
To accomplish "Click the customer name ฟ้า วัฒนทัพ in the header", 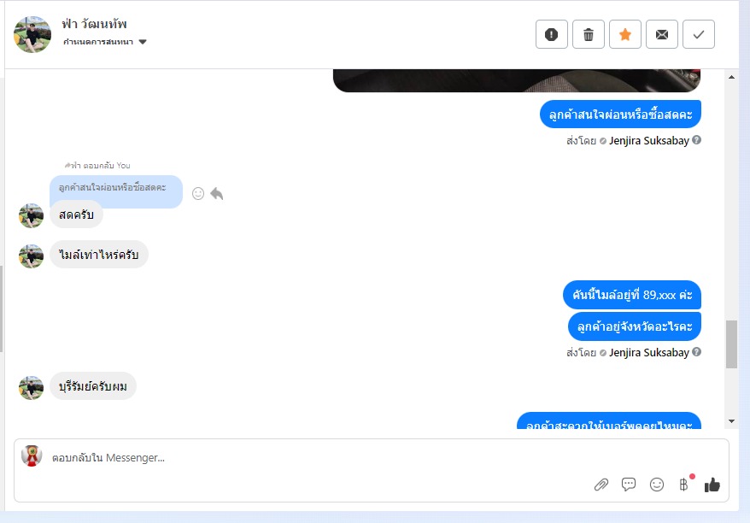I will pos(94,24).
